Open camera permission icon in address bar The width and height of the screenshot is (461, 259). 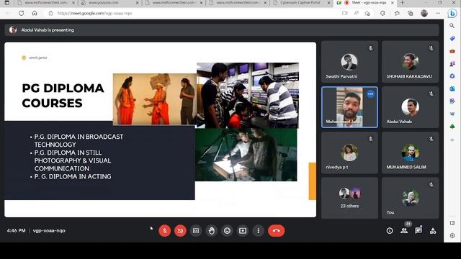point(345,13)
